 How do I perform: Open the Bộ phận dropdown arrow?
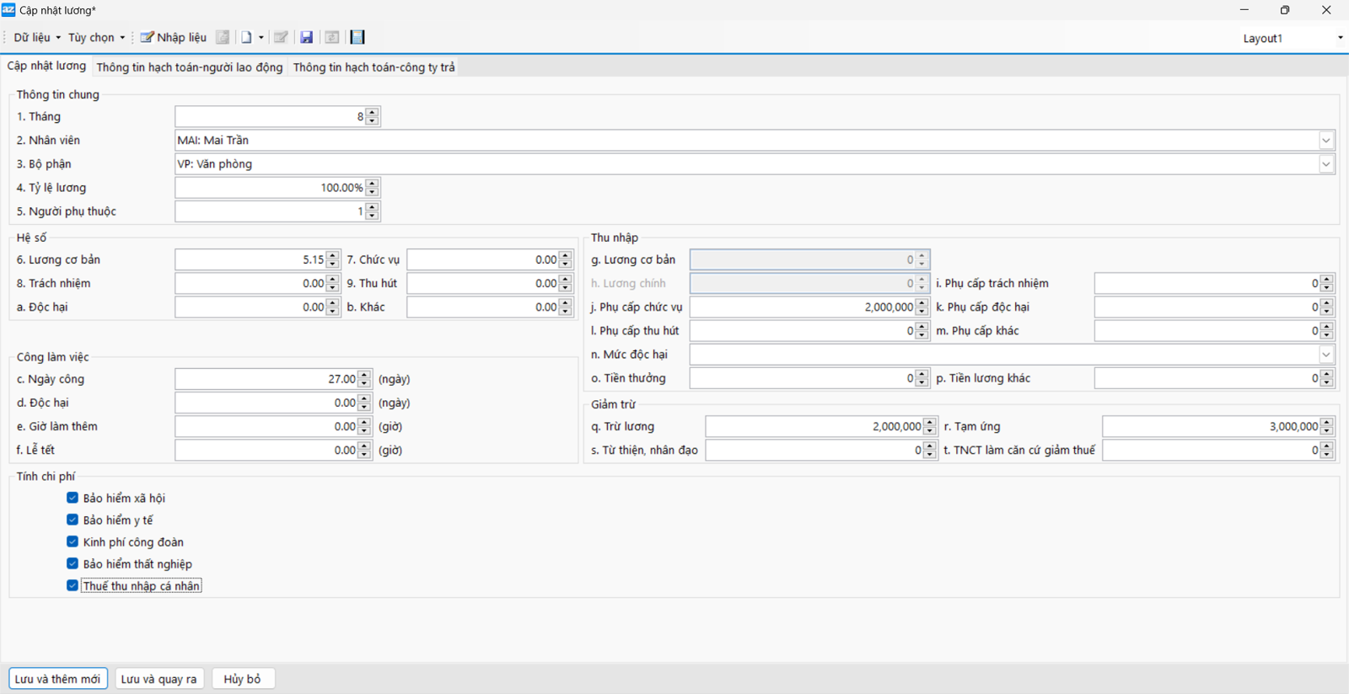click(1326, 164)
